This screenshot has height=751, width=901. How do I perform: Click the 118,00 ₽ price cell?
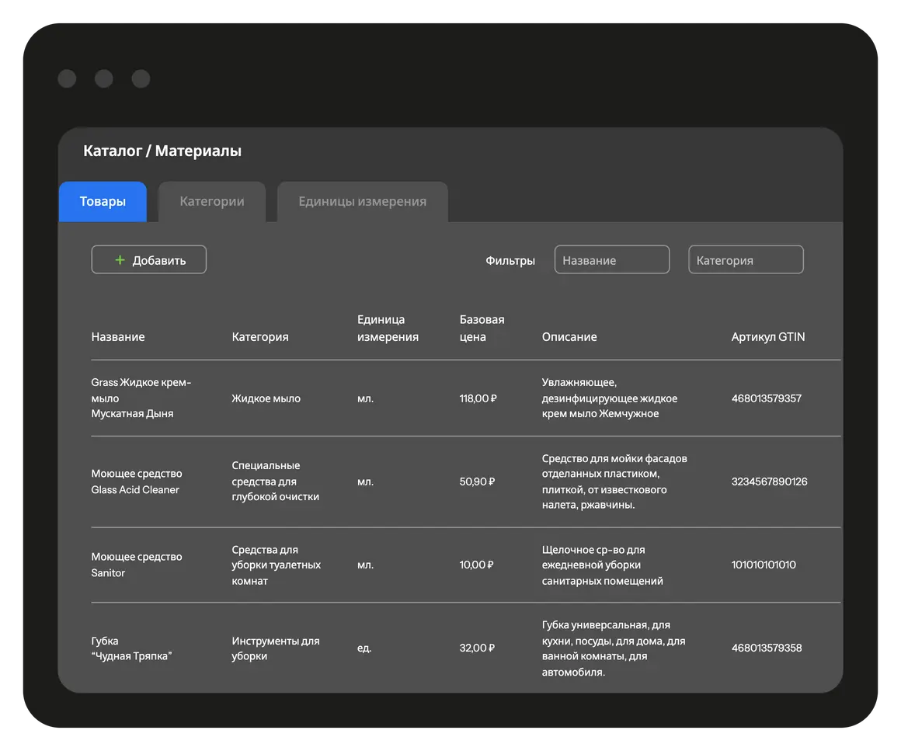(x=478, y=398)
